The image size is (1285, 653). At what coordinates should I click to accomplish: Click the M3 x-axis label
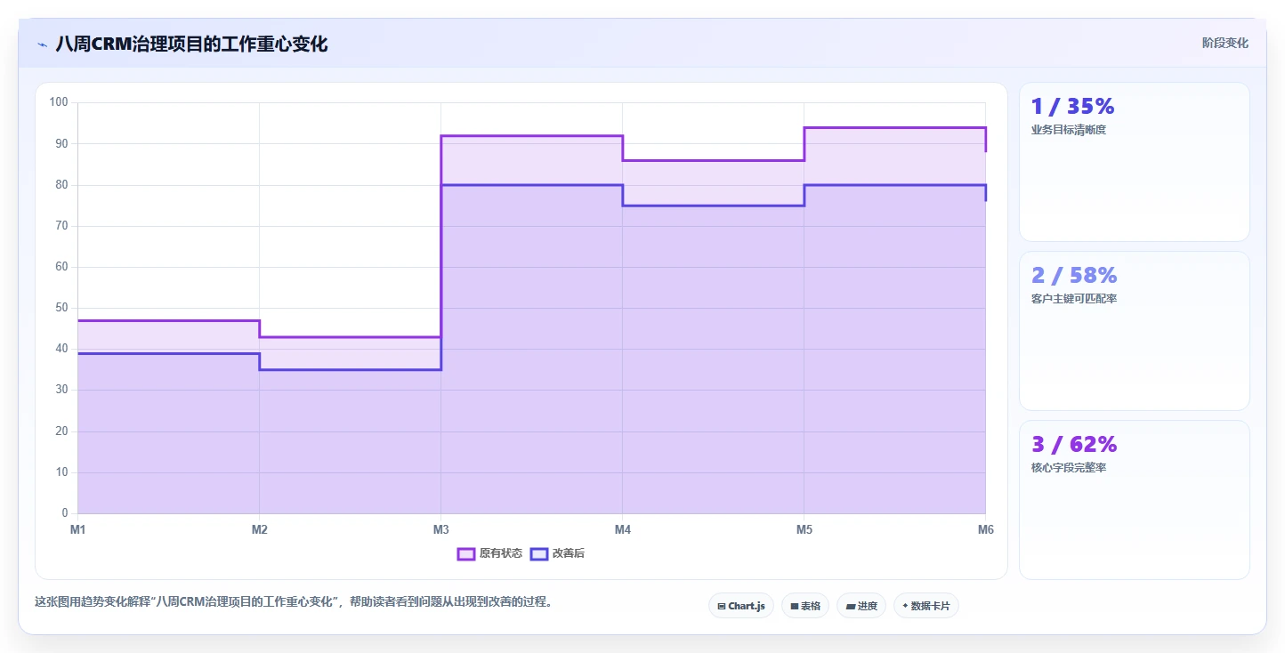(441, 530)
